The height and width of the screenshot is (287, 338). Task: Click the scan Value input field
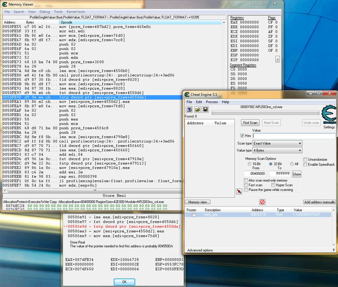(x=294, y=136)
